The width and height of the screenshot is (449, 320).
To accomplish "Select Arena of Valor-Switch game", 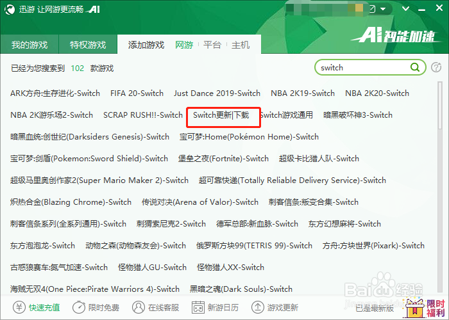I will pos(200,202).
